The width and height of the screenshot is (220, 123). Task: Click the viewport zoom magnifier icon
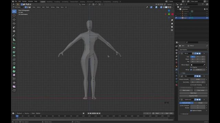coord(172,20)
